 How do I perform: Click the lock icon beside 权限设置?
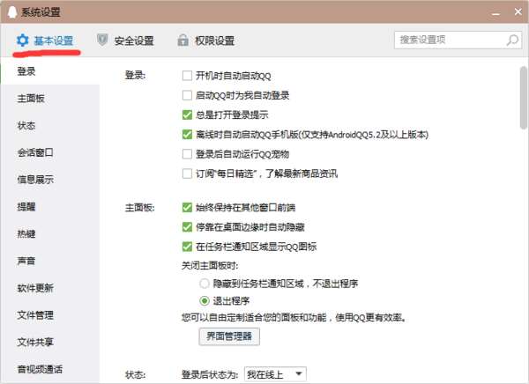(183, 41)
